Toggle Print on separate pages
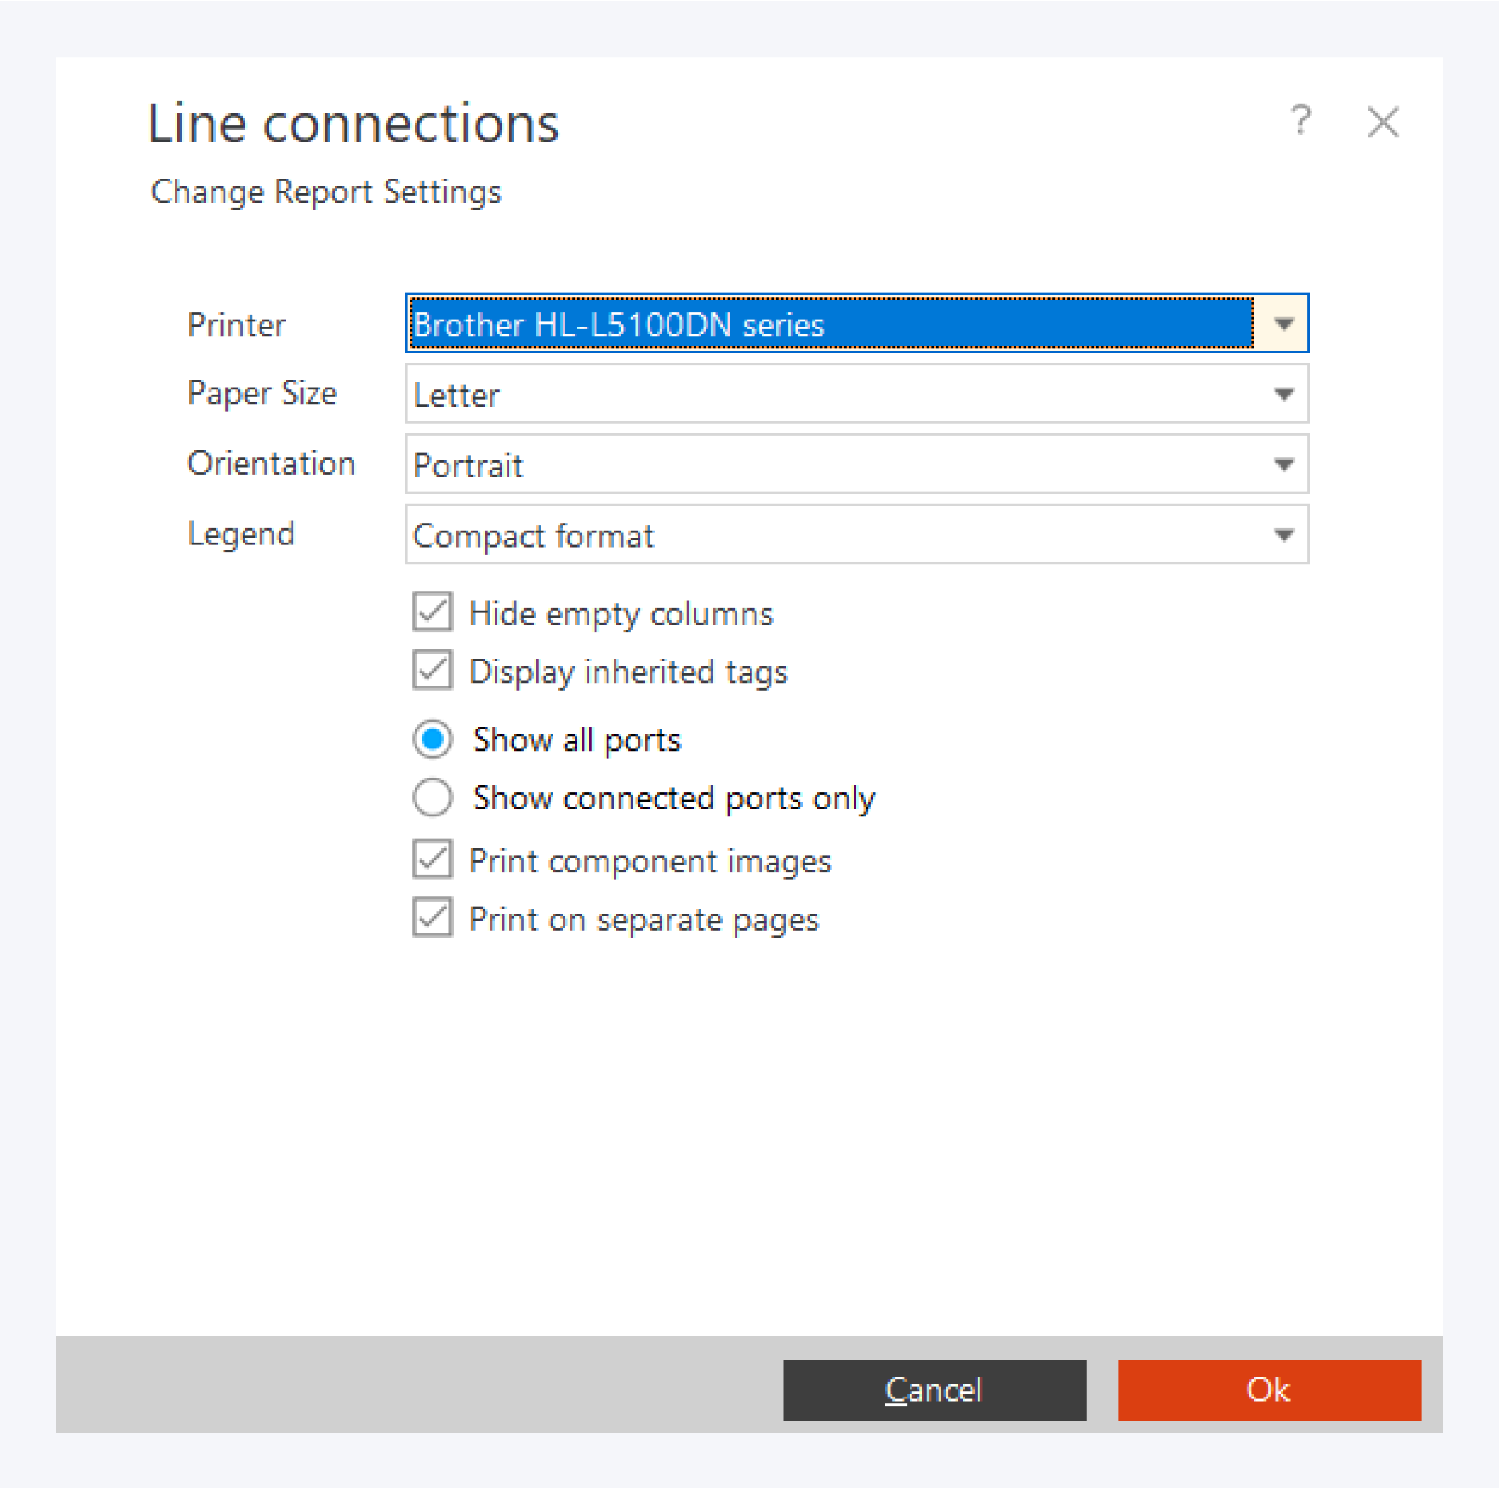This screenshot has width=1499, height=1488. click(432, 918)
